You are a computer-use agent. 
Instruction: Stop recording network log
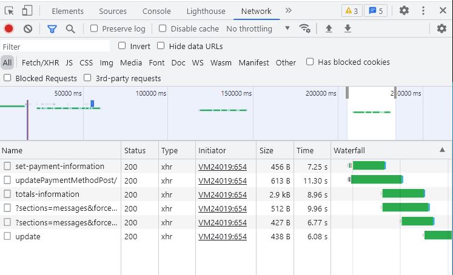(x=8, y=29)
